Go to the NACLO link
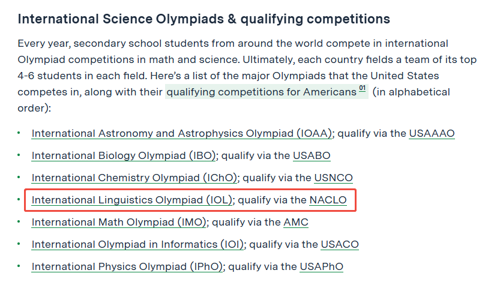491x285 pixels. (x=328, y=200)
